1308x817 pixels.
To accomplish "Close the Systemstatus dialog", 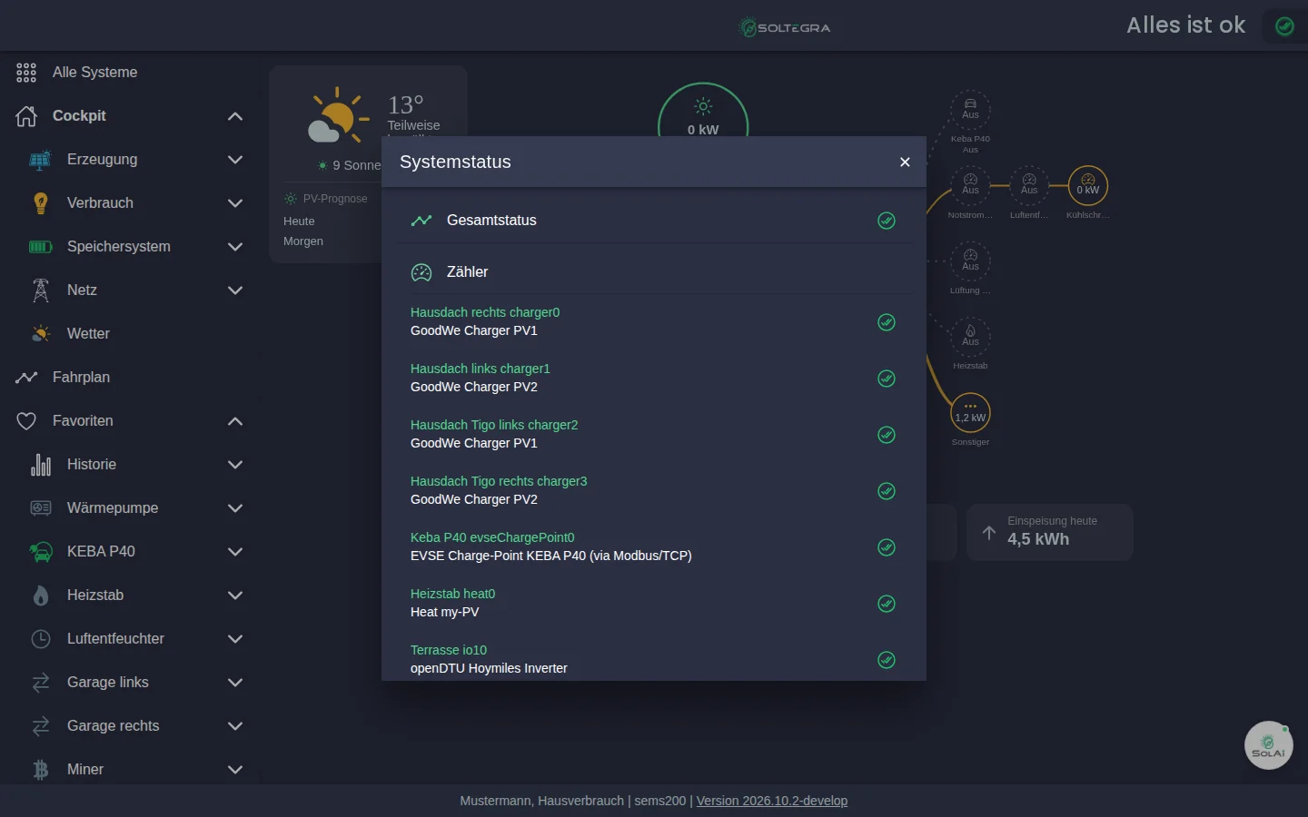I will point(905,162).
